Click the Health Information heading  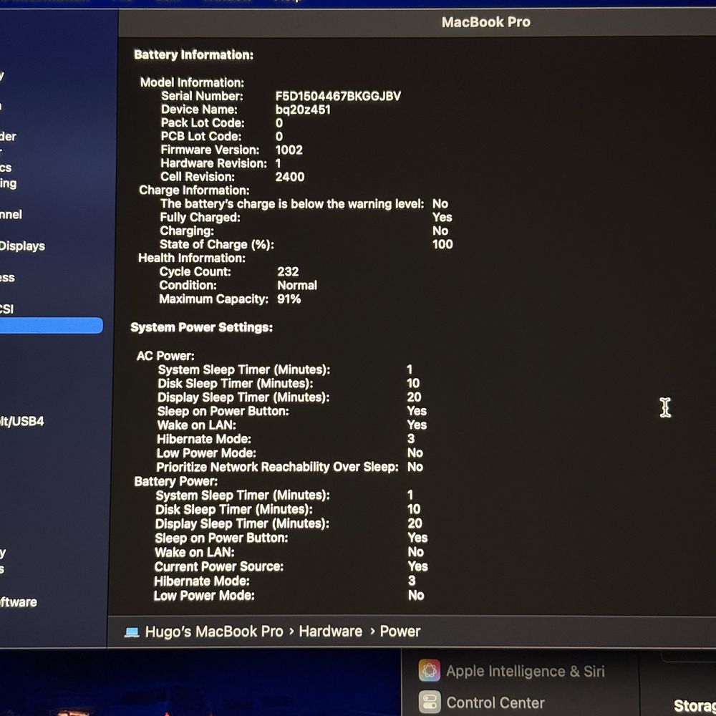pyautogui.click(x=192, y=258)
